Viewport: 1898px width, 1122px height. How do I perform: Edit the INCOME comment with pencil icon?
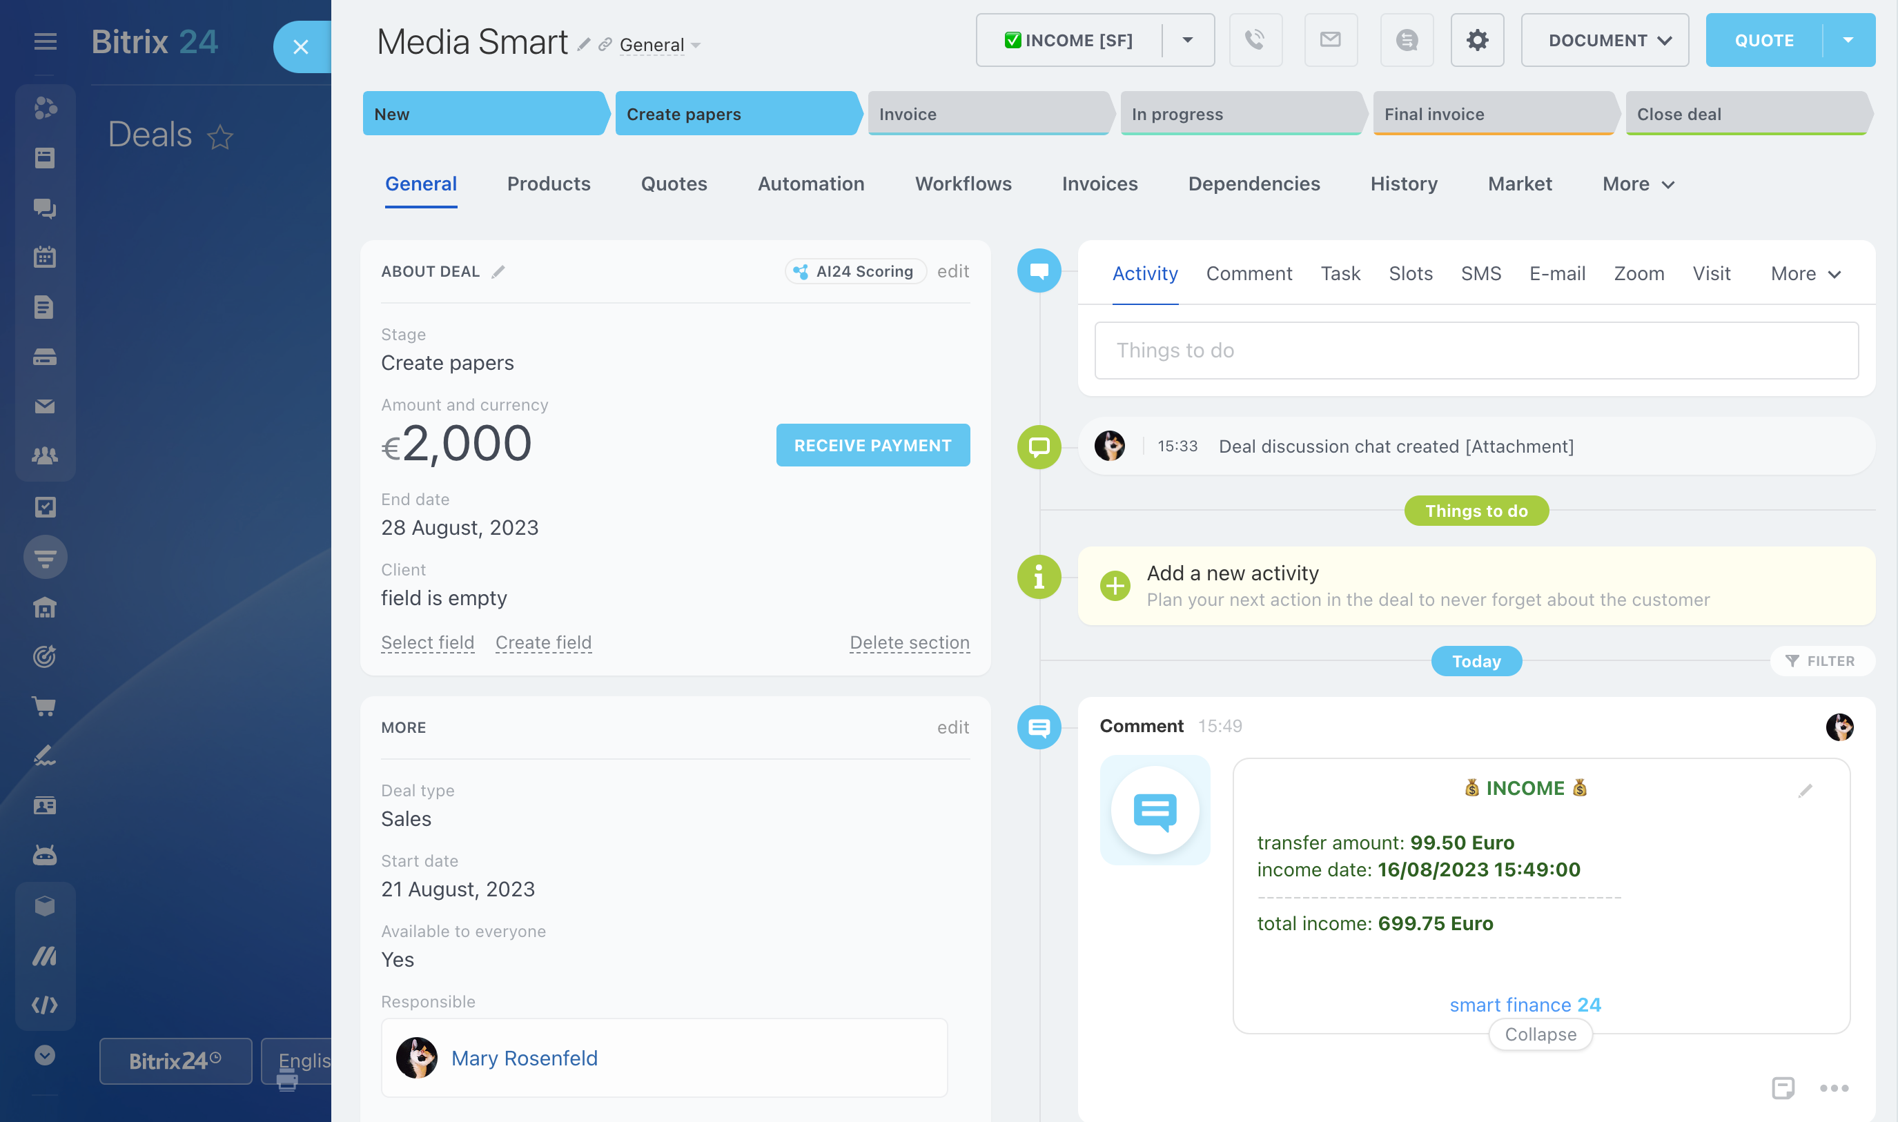pos(1805,791)
